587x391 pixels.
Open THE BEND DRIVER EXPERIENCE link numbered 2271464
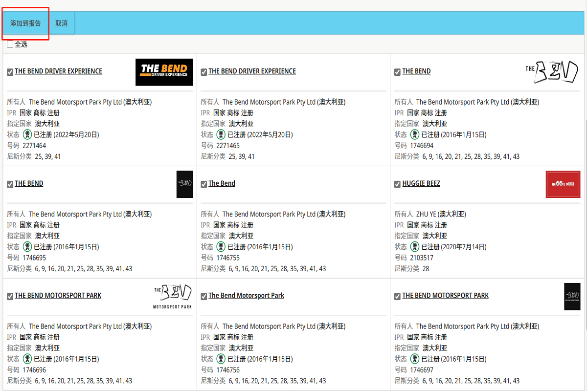58,71
